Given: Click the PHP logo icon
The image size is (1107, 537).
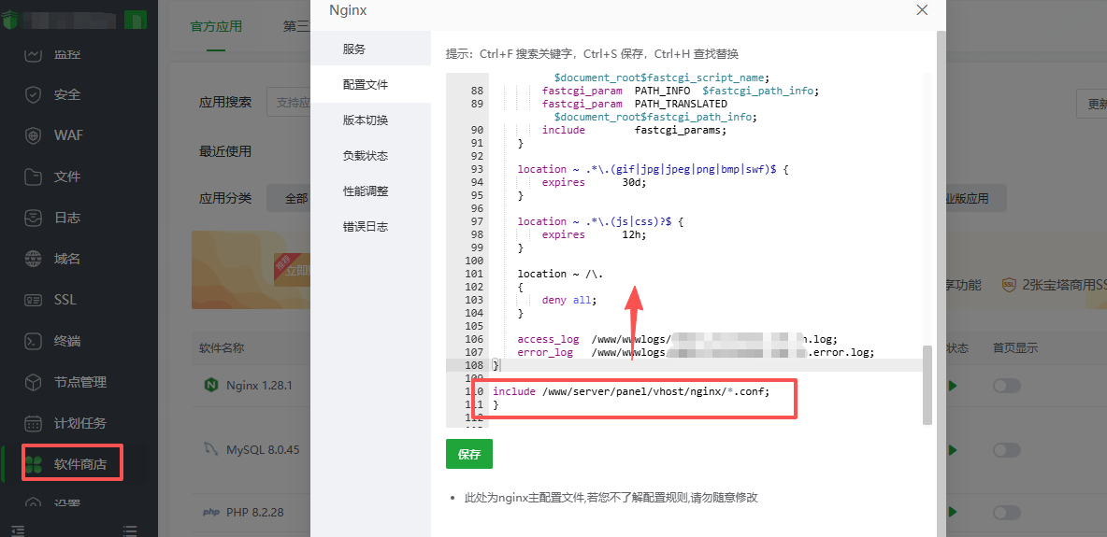Looking at the screenshot, I should tap(210, 513).
